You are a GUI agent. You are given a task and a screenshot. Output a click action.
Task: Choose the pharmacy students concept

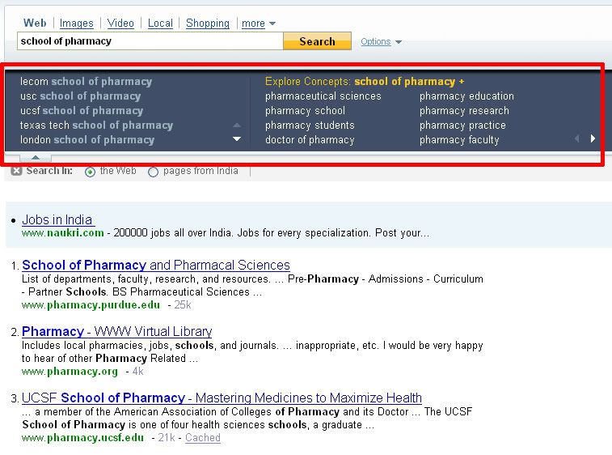pos(310,125)
